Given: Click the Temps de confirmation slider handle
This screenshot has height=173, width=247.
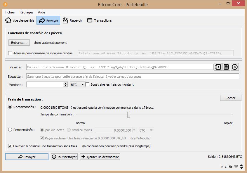Looking at the screenshot, I should point(129,115).
